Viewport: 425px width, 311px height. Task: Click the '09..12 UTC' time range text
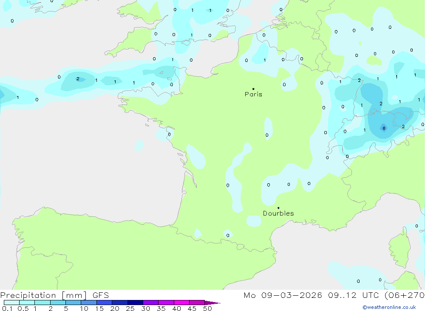pyautogui.click(x=353, y=295)
